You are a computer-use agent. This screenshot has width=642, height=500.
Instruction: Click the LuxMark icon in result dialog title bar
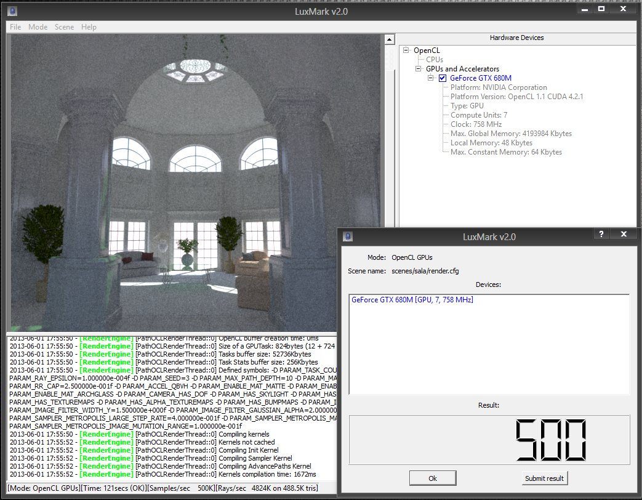348,236
